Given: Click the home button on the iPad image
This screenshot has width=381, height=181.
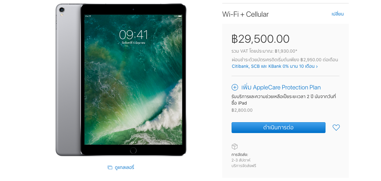Looking at the screenshot, I should (133, 150).
